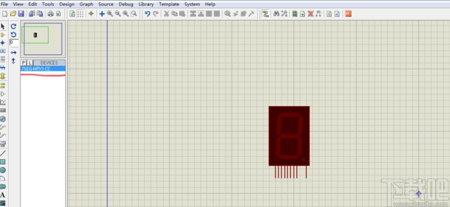Screen dimensions: 450x207
Task: Select the Component Mode tool
Action: click(3, 35)
